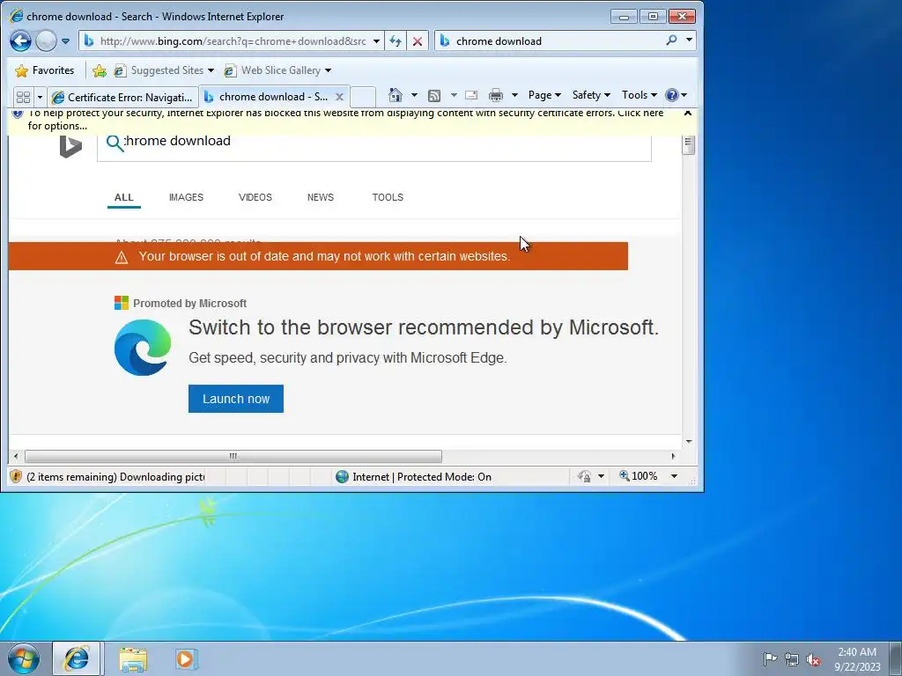This screenshot has height=676, width=902.
Task: Expand the Home button dropdown arrow
Action: [414, 95]
